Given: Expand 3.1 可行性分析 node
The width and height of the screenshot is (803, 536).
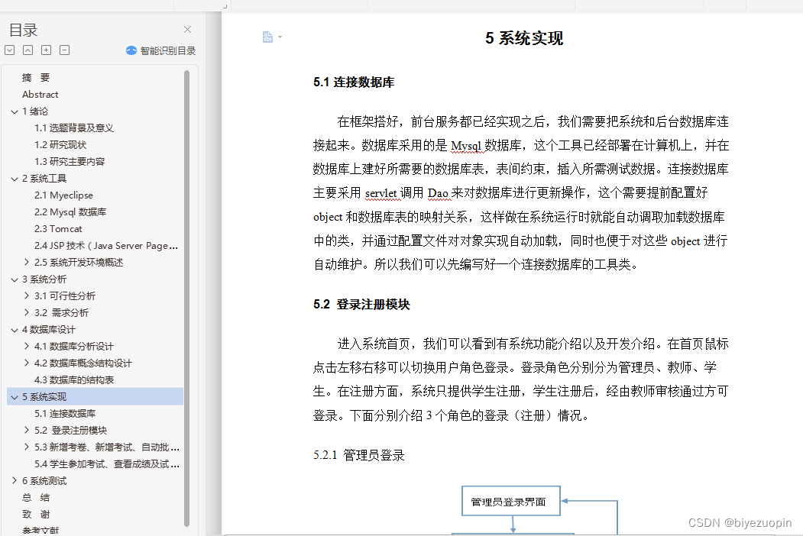Looking at the screenshot, I should [27, 296].
